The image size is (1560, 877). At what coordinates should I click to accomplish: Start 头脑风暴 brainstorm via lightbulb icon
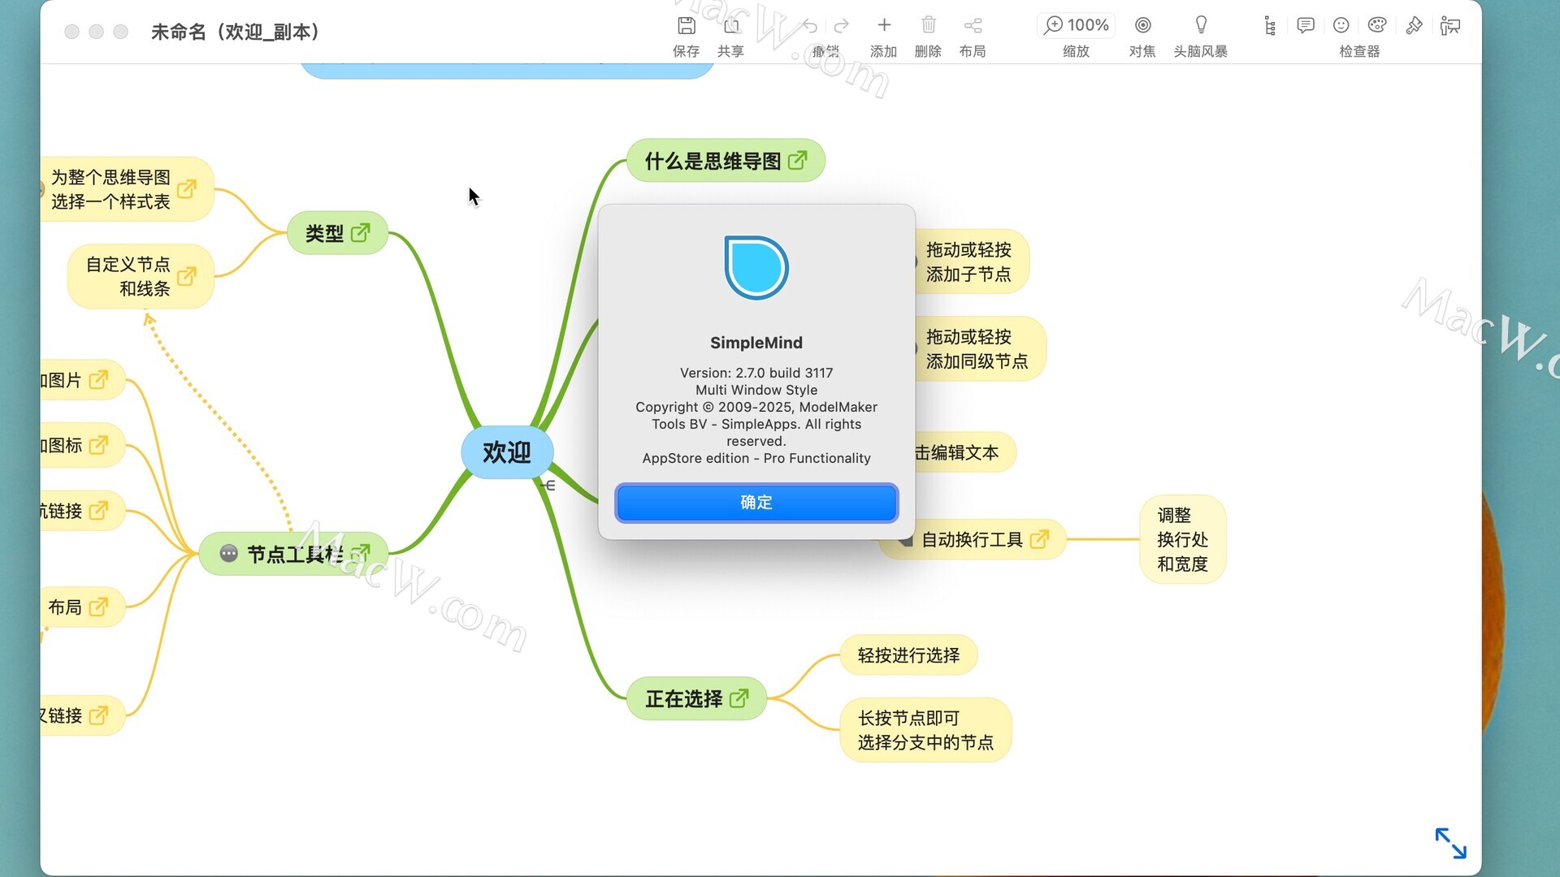coord(1201,25)
